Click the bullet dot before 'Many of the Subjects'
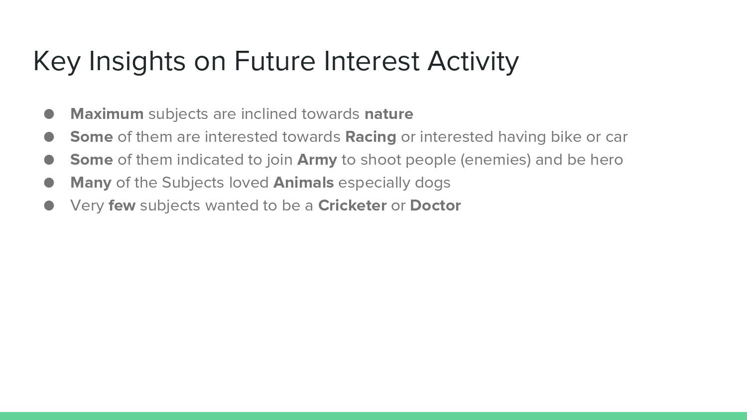This screenshot has height=420, width=747. pos(49,183)
